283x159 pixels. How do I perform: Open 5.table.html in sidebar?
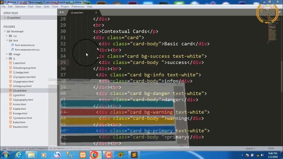point(19,109)
